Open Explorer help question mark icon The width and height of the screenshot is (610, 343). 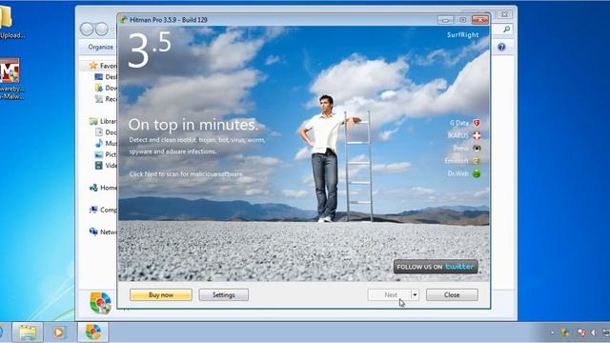(501, 47)
